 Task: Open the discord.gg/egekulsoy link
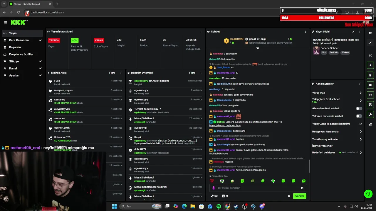click(225, 125)
